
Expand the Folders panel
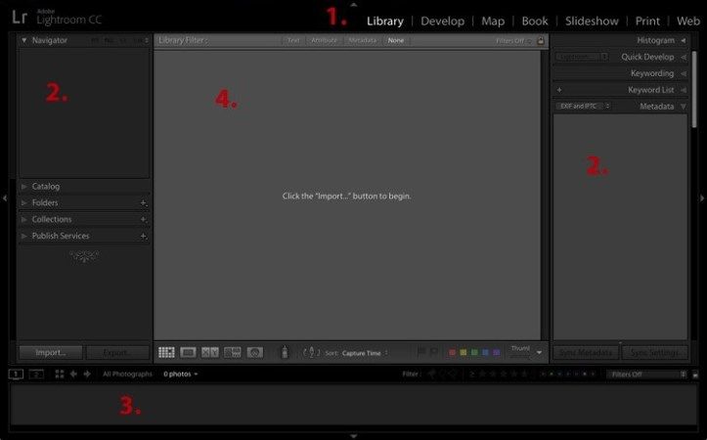point(24,202)
